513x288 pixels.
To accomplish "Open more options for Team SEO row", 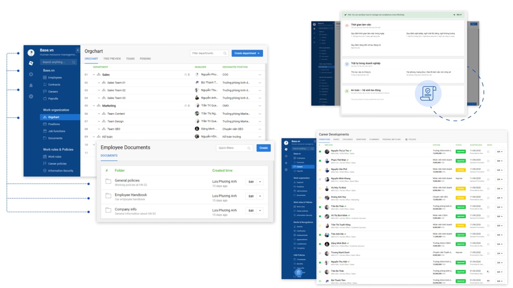I will (260, 129).
